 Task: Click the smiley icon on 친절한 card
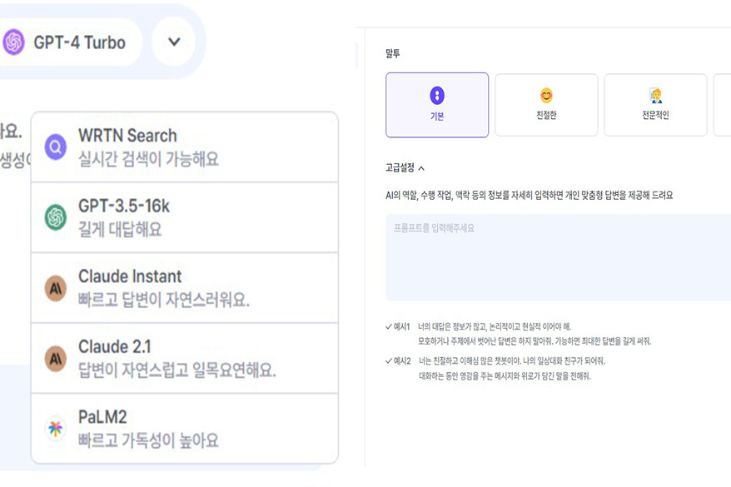(x=547, y=94)
